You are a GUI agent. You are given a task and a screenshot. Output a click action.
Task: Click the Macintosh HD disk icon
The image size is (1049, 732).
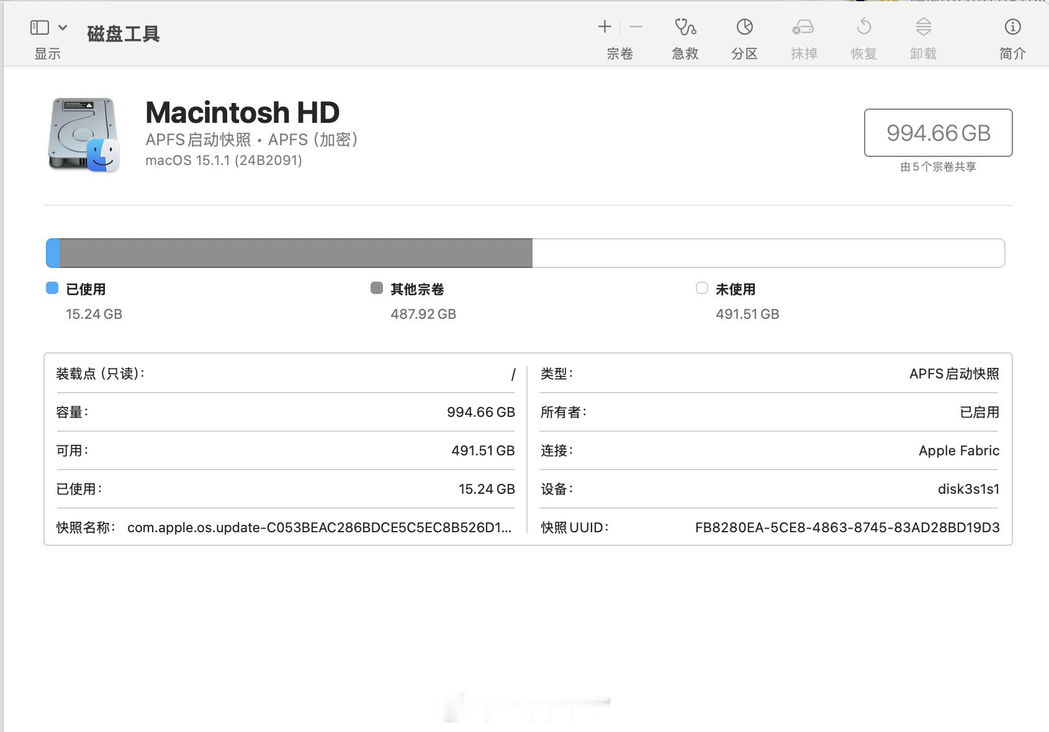pyautogui.click(x=84, y=135)
